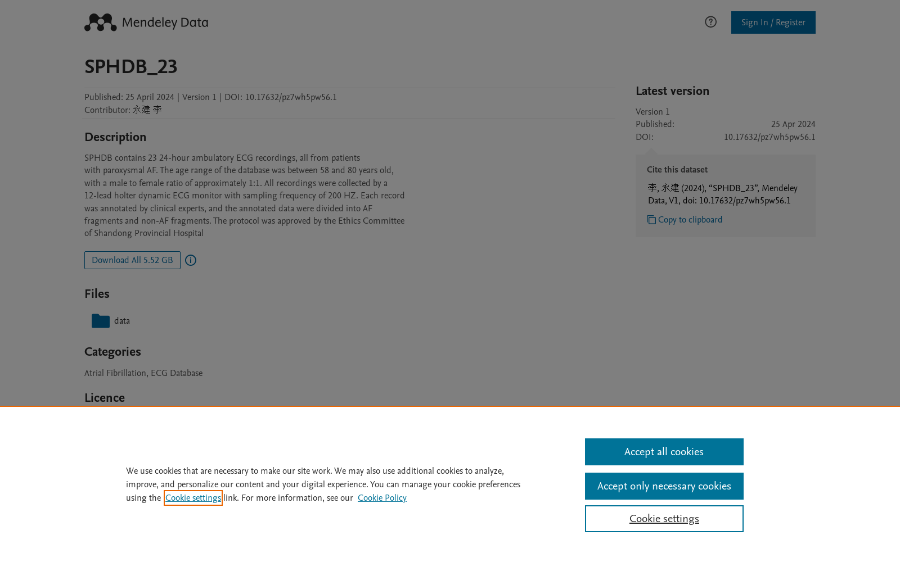Click the SPHDB_23 dataset title
The image size is (900, 562).
(130, 67)
